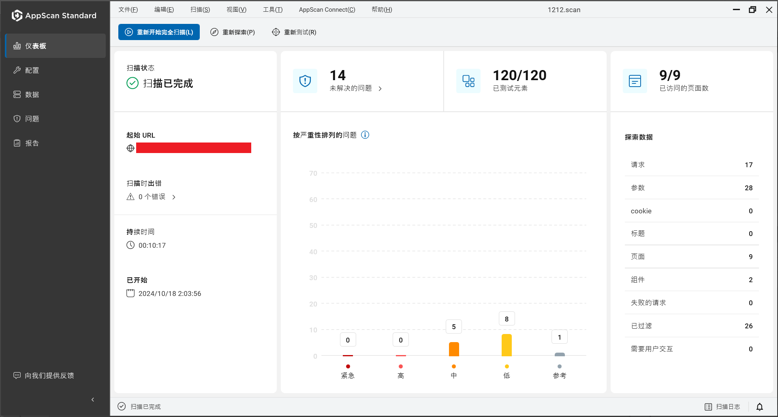Image resolution: width=778 pixels, height=417 pixels.
Task: Open the 数据 data sidebar item
Action: pyautogui.click(x=55, y=94)
